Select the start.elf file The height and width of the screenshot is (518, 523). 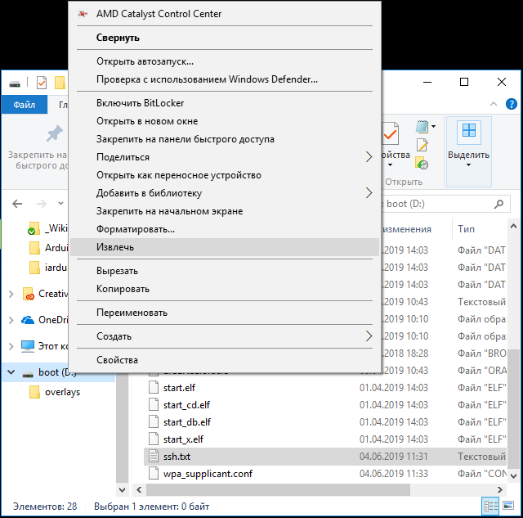click(x=179, y=388)
